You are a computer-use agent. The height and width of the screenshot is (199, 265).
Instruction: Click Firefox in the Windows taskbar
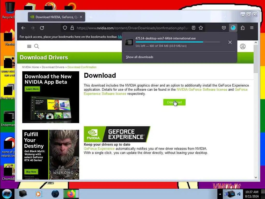(x=71, y=194)
